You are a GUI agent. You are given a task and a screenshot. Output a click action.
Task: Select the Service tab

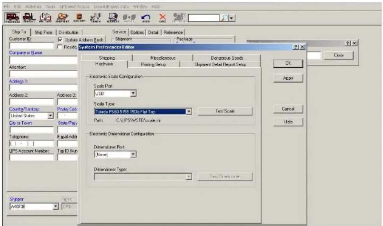click(x=119, y=32)
